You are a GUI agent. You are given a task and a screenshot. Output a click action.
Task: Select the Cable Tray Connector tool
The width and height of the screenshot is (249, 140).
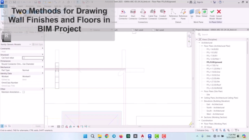[x=153, y=14]
